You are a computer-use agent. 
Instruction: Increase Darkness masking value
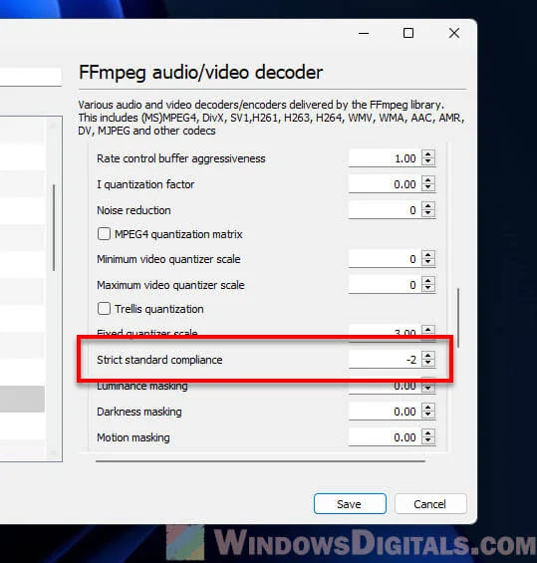coord(427,408)
